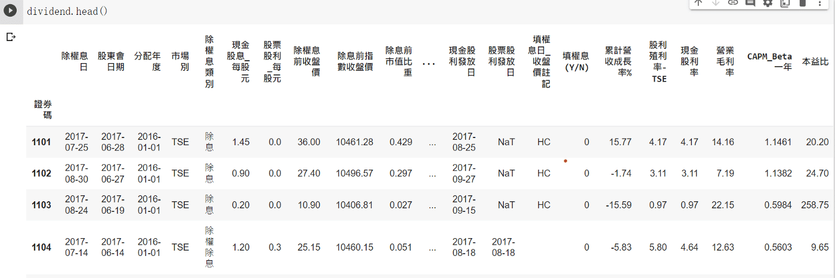Run the dividend.head() cell
The height and width of the screenshot is (278, 835).
(10, 11)
